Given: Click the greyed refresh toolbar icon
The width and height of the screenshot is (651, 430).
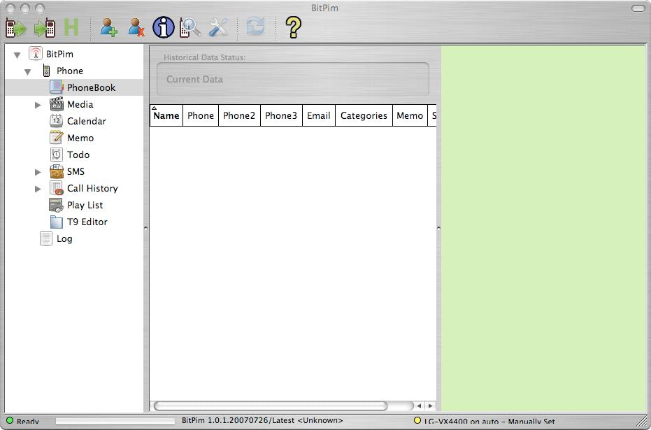Looking at the screenshot, I should pos(255,27).
